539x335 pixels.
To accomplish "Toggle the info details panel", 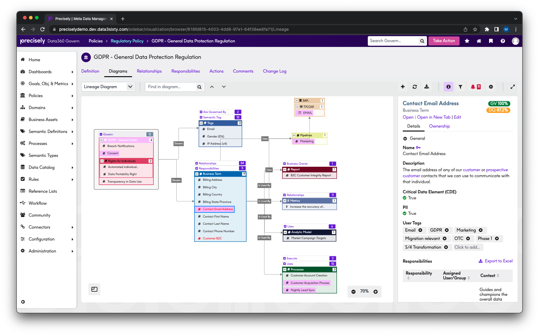I will pyautogui.click(x=448, y=87).
